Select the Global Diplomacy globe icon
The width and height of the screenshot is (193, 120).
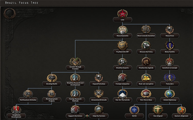pos(170,94)
